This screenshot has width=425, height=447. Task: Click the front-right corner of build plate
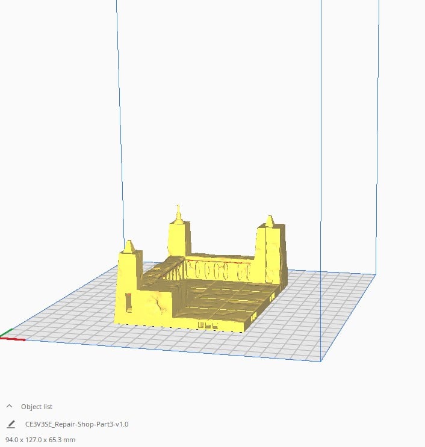pyautogui.click(x=320, y=361)
